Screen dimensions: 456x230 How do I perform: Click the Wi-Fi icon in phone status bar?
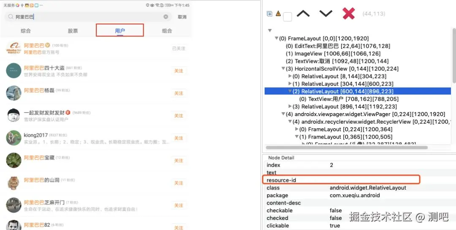pyautogui.click(x=157, y=5)
